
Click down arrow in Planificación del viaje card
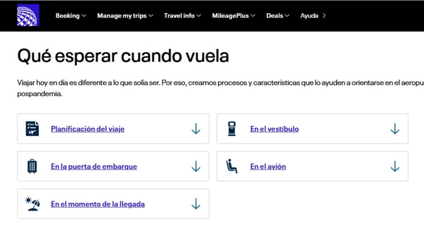[196, 129]
